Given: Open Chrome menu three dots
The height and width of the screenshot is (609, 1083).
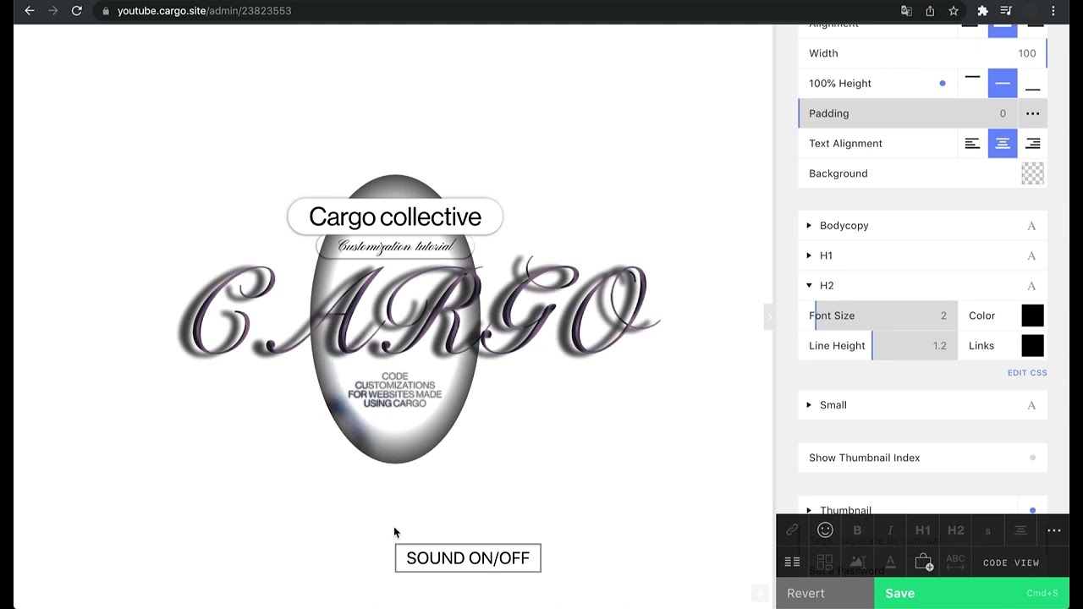Looking at the screenshot, I should coord(1053,11).
